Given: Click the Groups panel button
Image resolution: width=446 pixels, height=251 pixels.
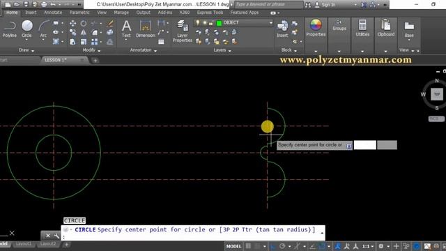Looking at the screenshot, I should 339,25.
